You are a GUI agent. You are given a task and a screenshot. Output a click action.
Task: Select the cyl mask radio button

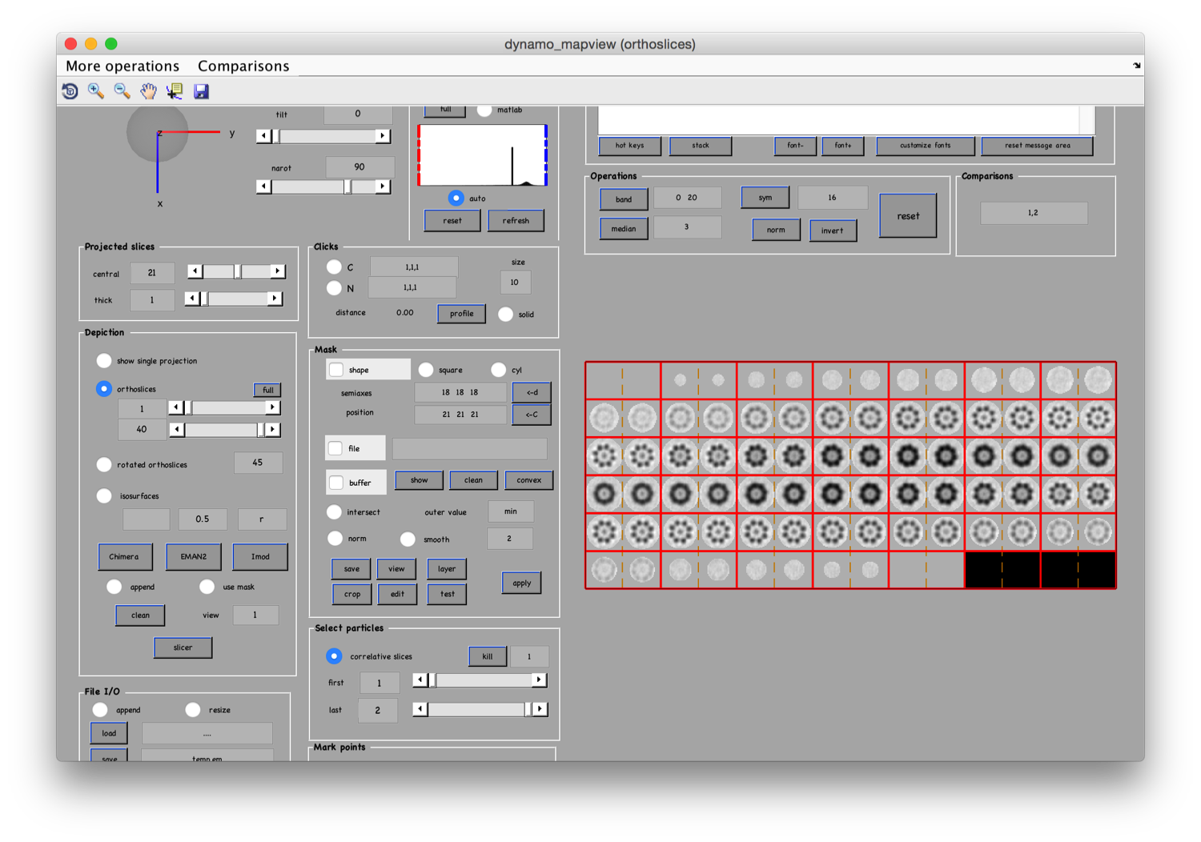pos(499,370)
